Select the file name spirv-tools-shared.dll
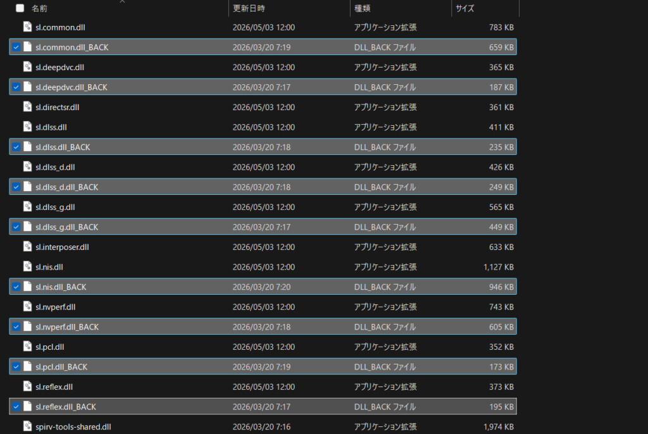 tap(73, 426)
